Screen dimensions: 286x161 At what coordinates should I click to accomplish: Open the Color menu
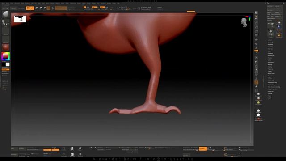click(12, 3)
